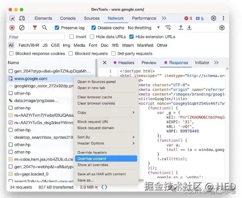Choose Block request URL
Screen dimensions: 242x198
point(106,122)
